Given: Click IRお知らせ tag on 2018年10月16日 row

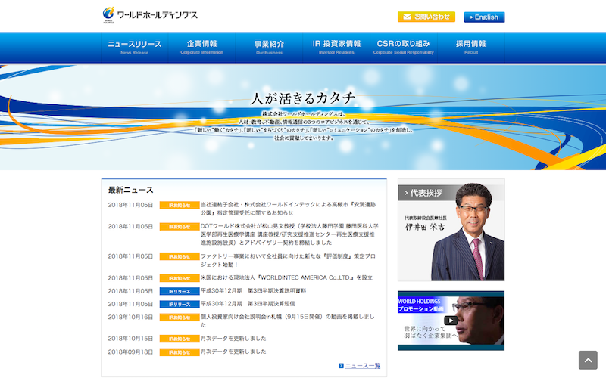Looking at the screenshot, I should pyautogui.click(x=180, y=318).
